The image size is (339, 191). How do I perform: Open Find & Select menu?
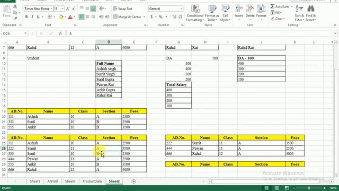point(311,13)
